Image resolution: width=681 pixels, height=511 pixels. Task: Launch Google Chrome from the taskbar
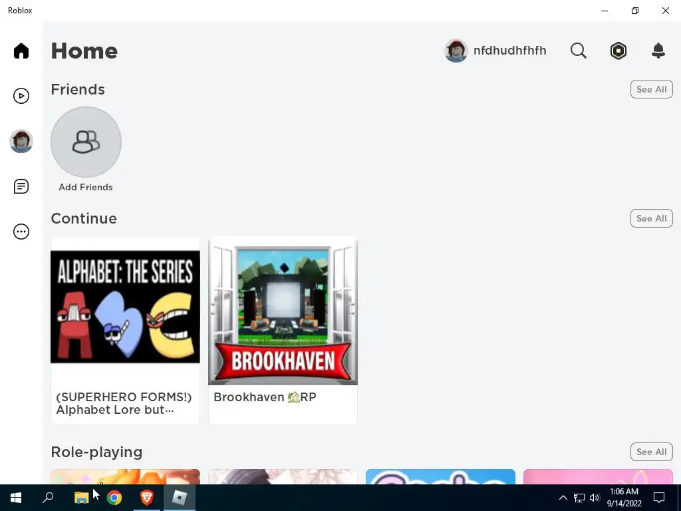point(114,498)
